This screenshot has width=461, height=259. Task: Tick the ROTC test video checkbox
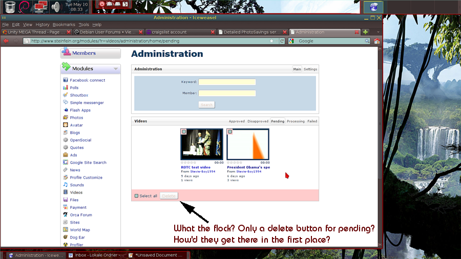(x=184, y=132)
